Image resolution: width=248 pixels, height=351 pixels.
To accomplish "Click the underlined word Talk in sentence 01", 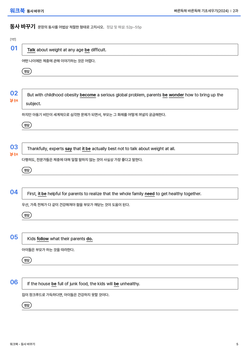I will (x=31, y=50).
